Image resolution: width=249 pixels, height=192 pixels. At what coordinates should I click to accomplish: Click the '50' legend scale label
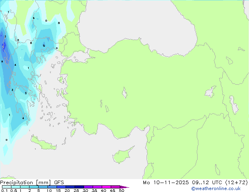pyautogui.click(x=121, y=190)
